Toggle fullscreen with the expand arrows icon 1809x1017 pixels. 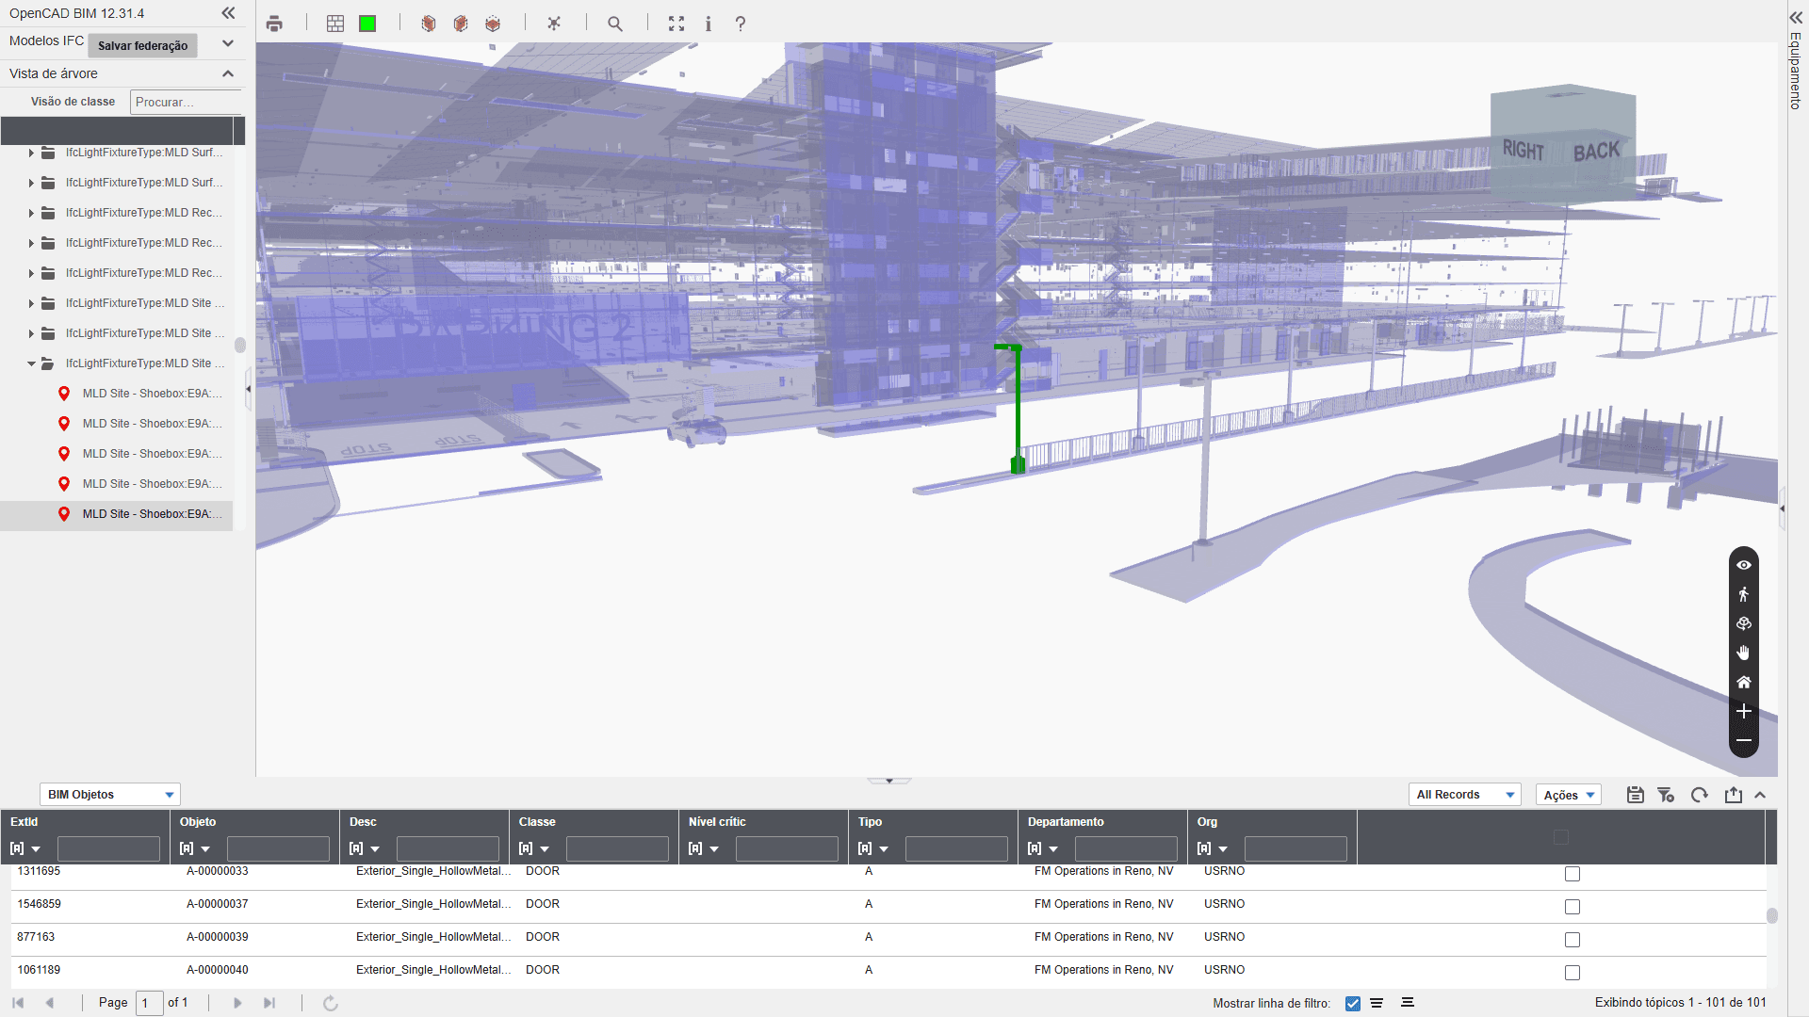pyautogui.click(x=676, y=24)
